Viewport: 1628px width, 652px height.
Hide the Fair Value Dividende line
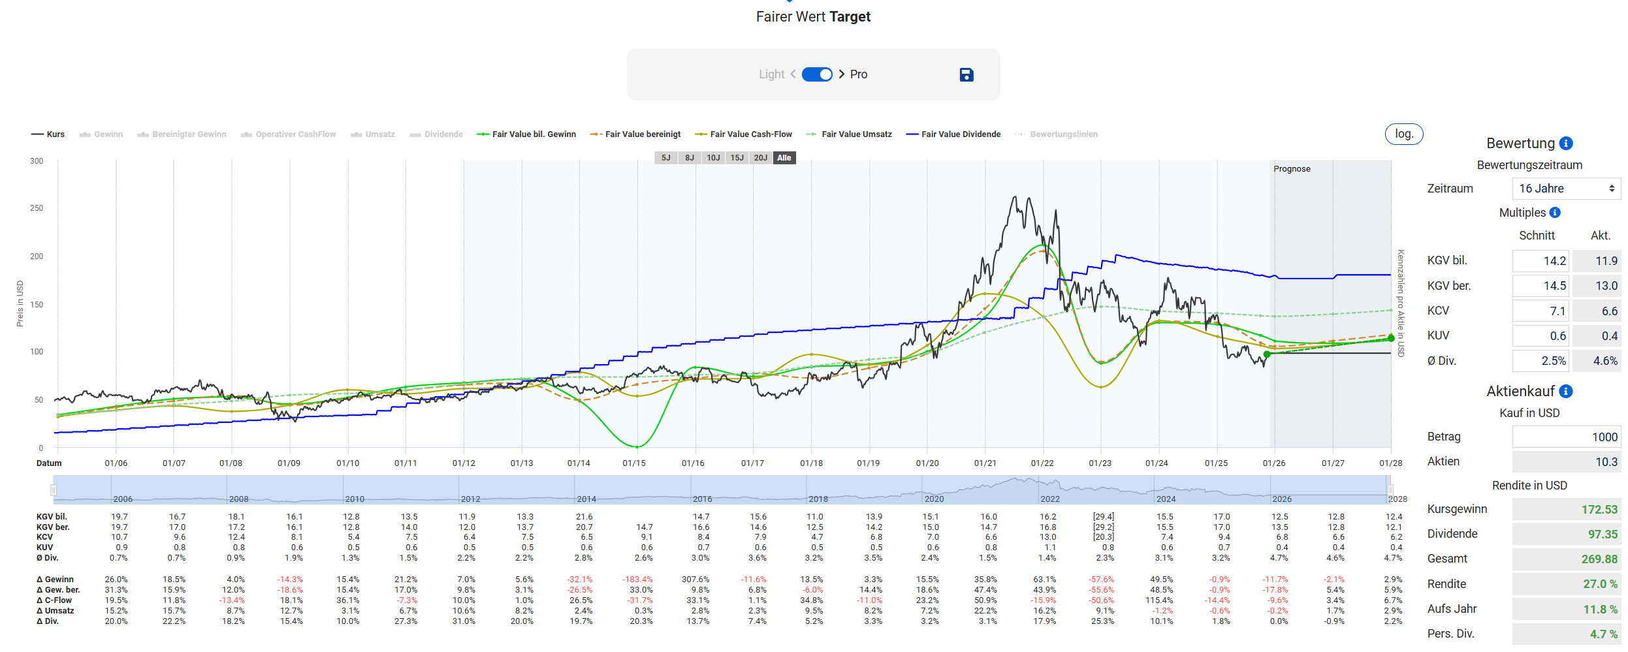tap(953, 134)
